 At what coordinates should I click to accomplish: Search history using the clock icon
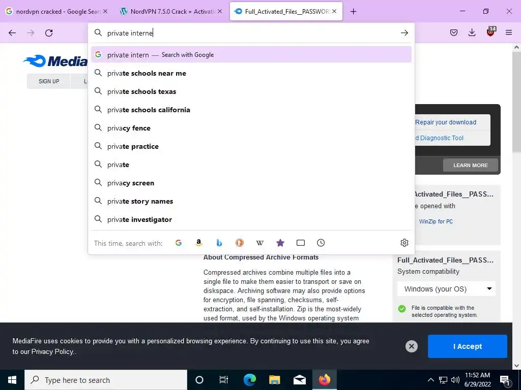(321, 243)
